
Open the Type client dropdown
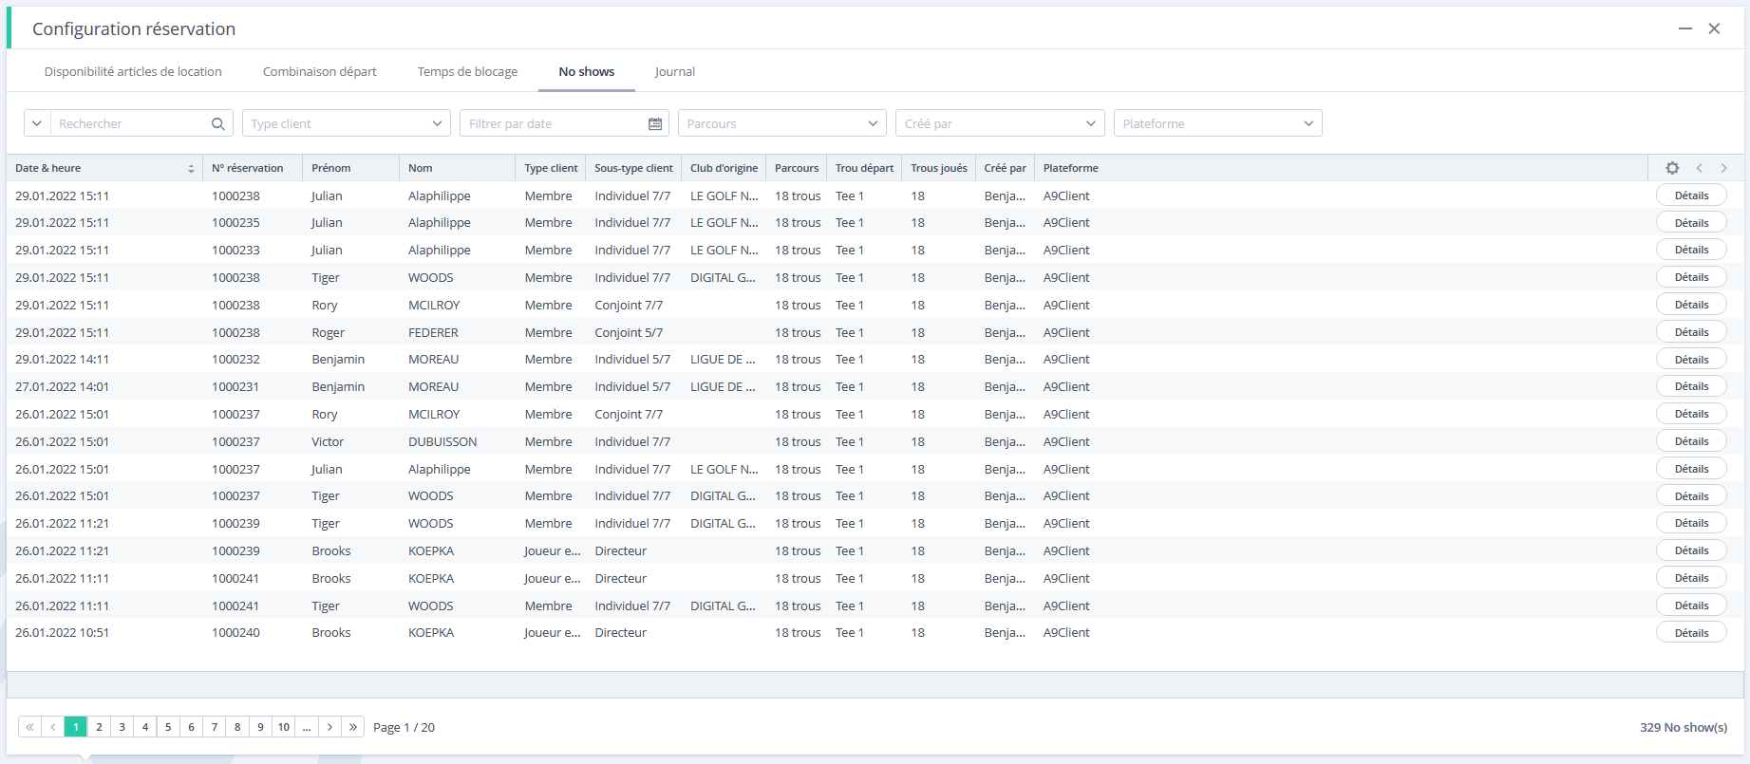(347, 123)
